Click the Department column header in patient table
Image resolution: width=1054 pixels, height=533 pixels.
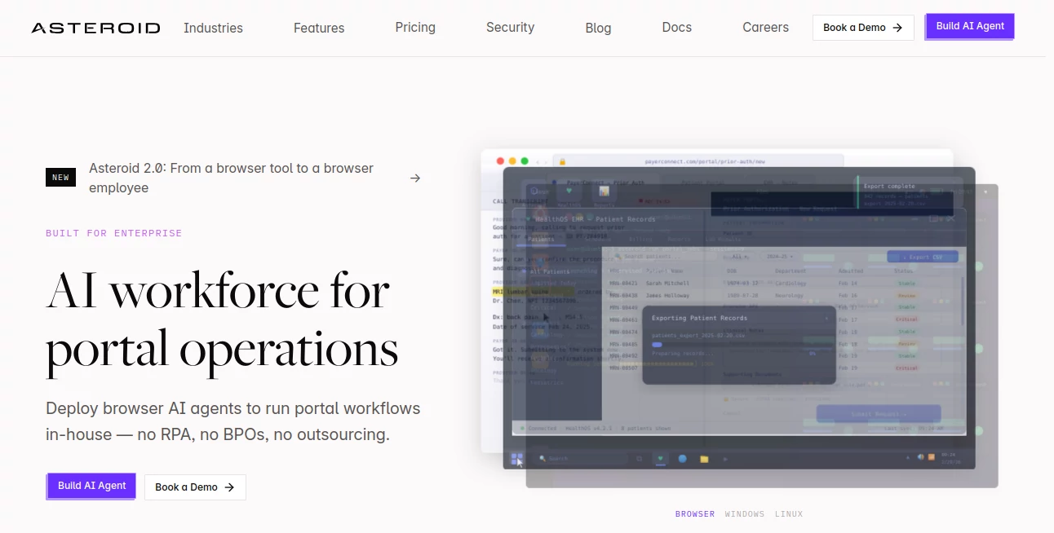(x=791, y=271)
